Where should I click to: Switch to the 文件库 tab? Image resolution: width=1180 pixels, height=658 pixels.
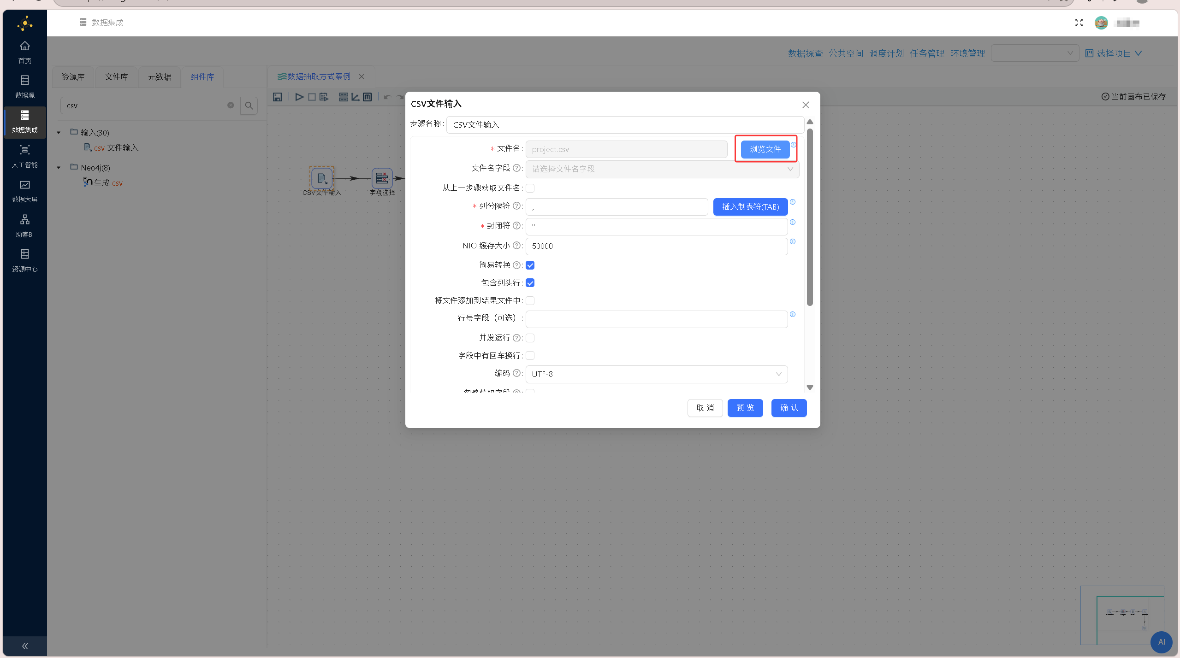click(x=116, y=77)
